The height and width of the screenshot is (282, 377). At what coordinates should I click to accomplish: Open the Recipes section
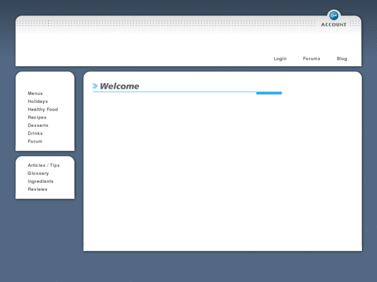[x=37, y=117]
